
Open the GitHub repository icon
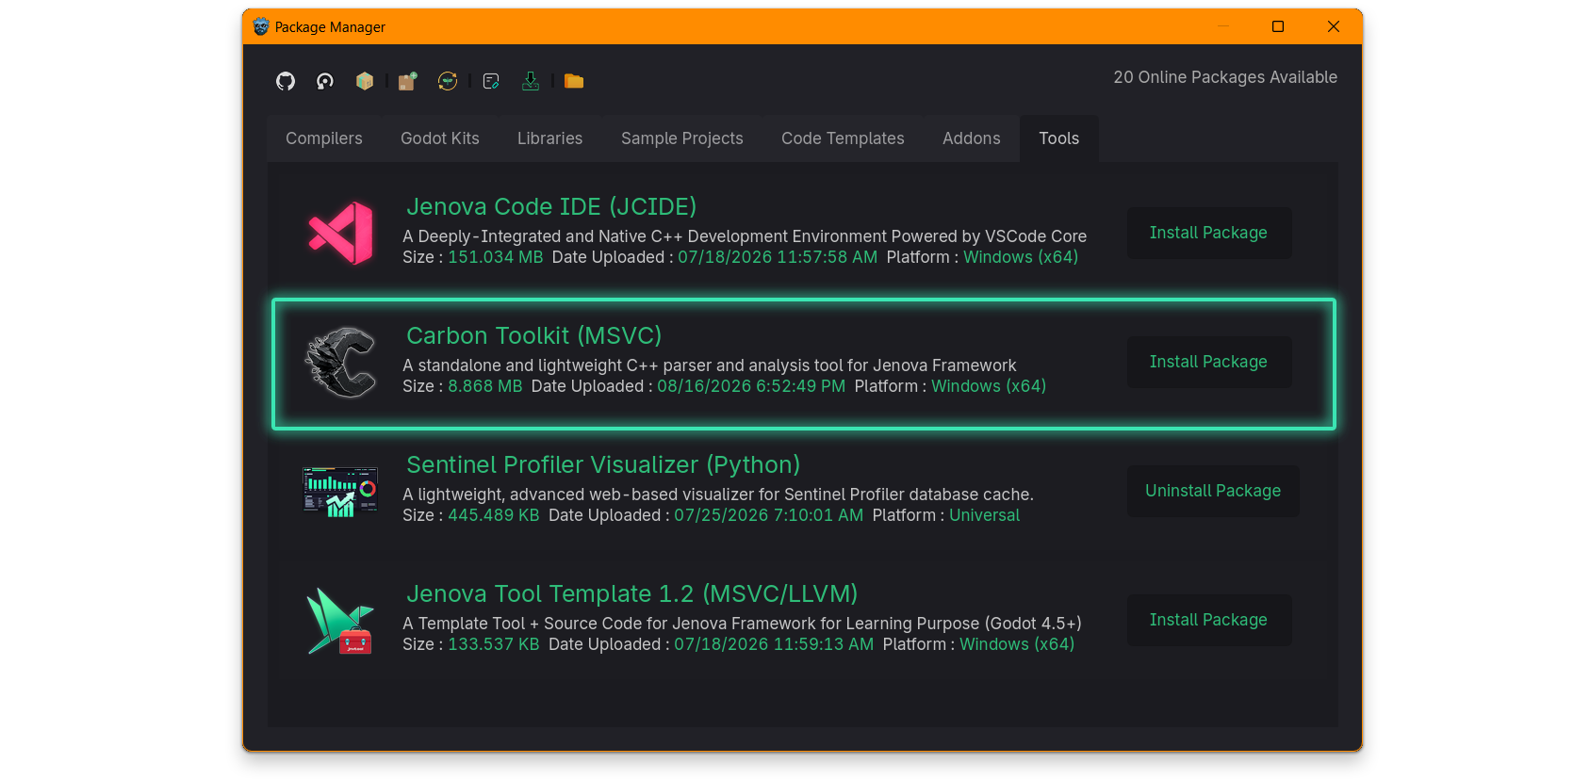(286, 81)
